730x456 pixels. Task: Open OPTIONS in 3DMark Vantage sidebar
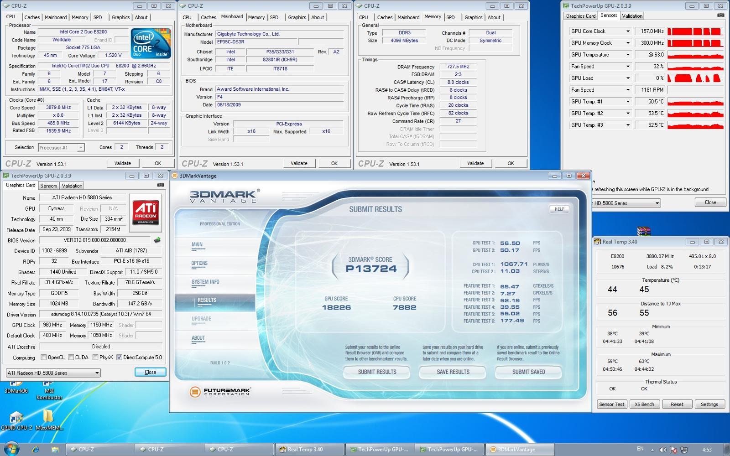point(199,264)
